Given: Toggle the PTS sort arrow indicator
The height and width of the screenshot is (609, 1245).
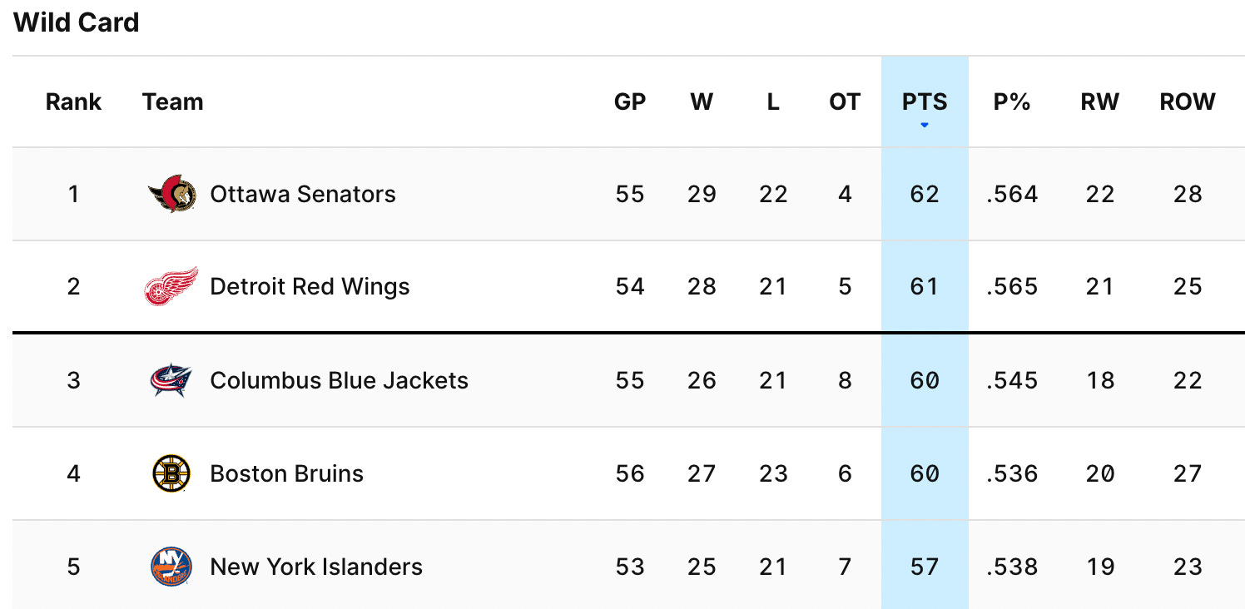Looking at the screenshot, I should (925, 126).
